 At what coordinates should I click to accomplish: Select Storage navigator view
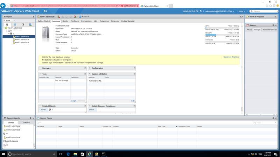(x=23, y=24)
